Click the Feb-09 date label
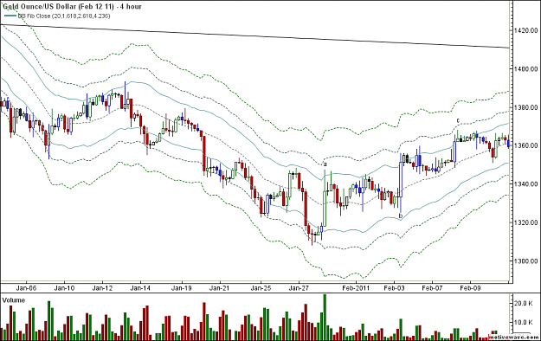The image size is (541, 341). coord(470,288)
